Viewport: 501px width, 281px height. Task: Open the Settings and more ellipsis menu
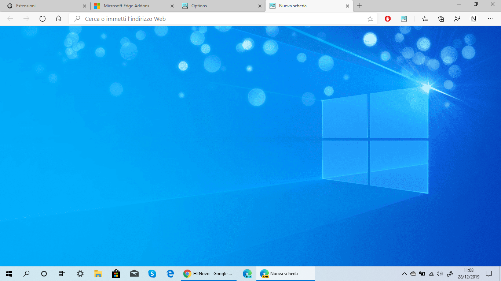pyautogui.click(x=491, y=19)
